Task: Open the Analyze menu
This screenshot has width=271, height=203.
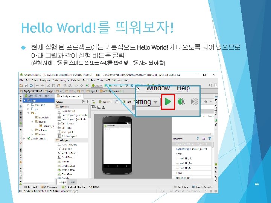Action: pyautogui.click(x=65, y=80)
